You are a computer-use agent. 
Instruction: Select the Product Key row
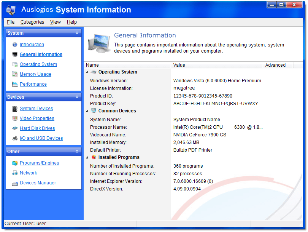click(x=194, y=104)
